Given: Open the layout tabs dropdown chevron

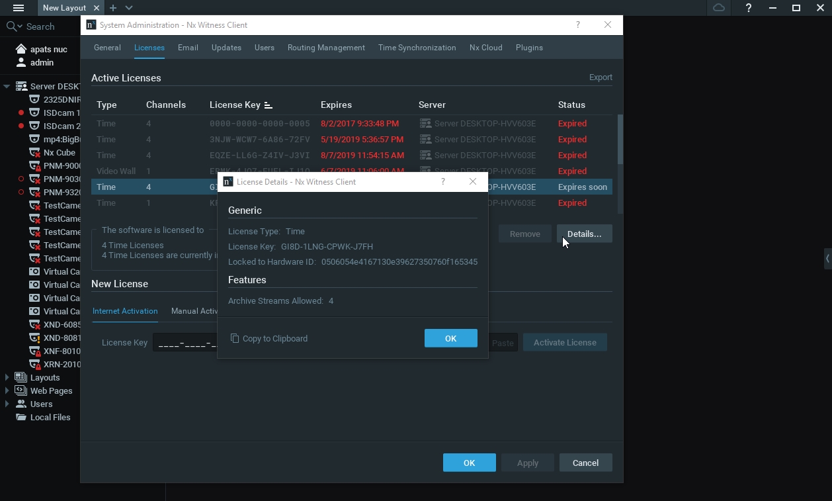Looking at the screenshot, I should click(x=129, y=8).
